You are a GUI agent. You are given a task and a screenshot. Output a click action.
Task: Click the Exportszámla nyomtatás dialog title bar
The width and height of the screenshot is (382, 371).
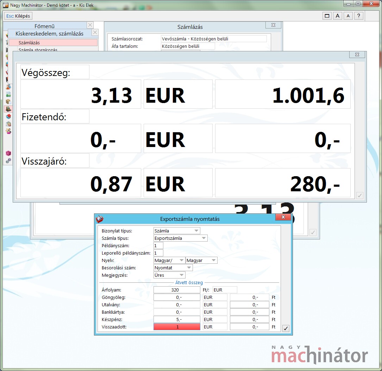[x=190, y=219]
